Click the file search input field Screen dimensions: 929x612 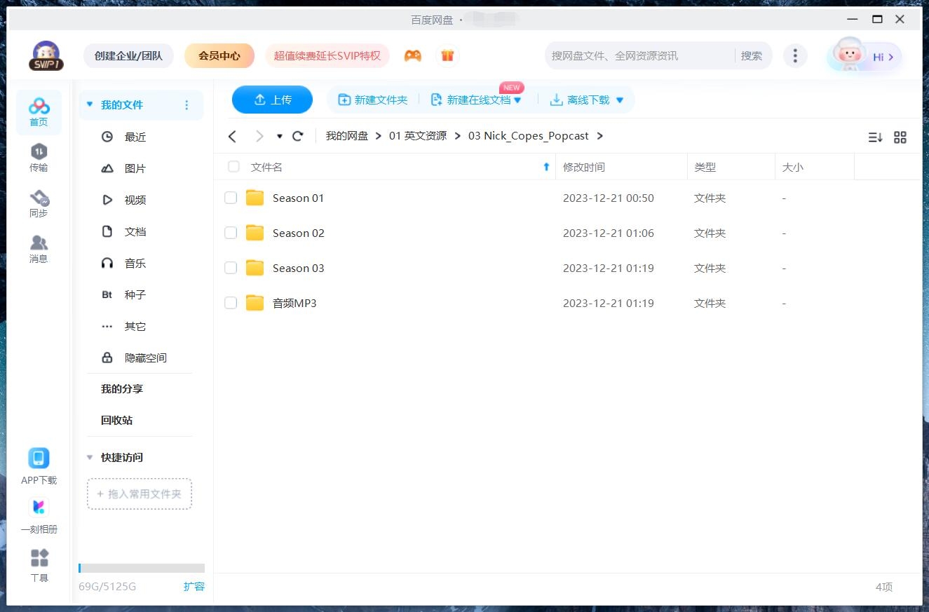point(638,55)
